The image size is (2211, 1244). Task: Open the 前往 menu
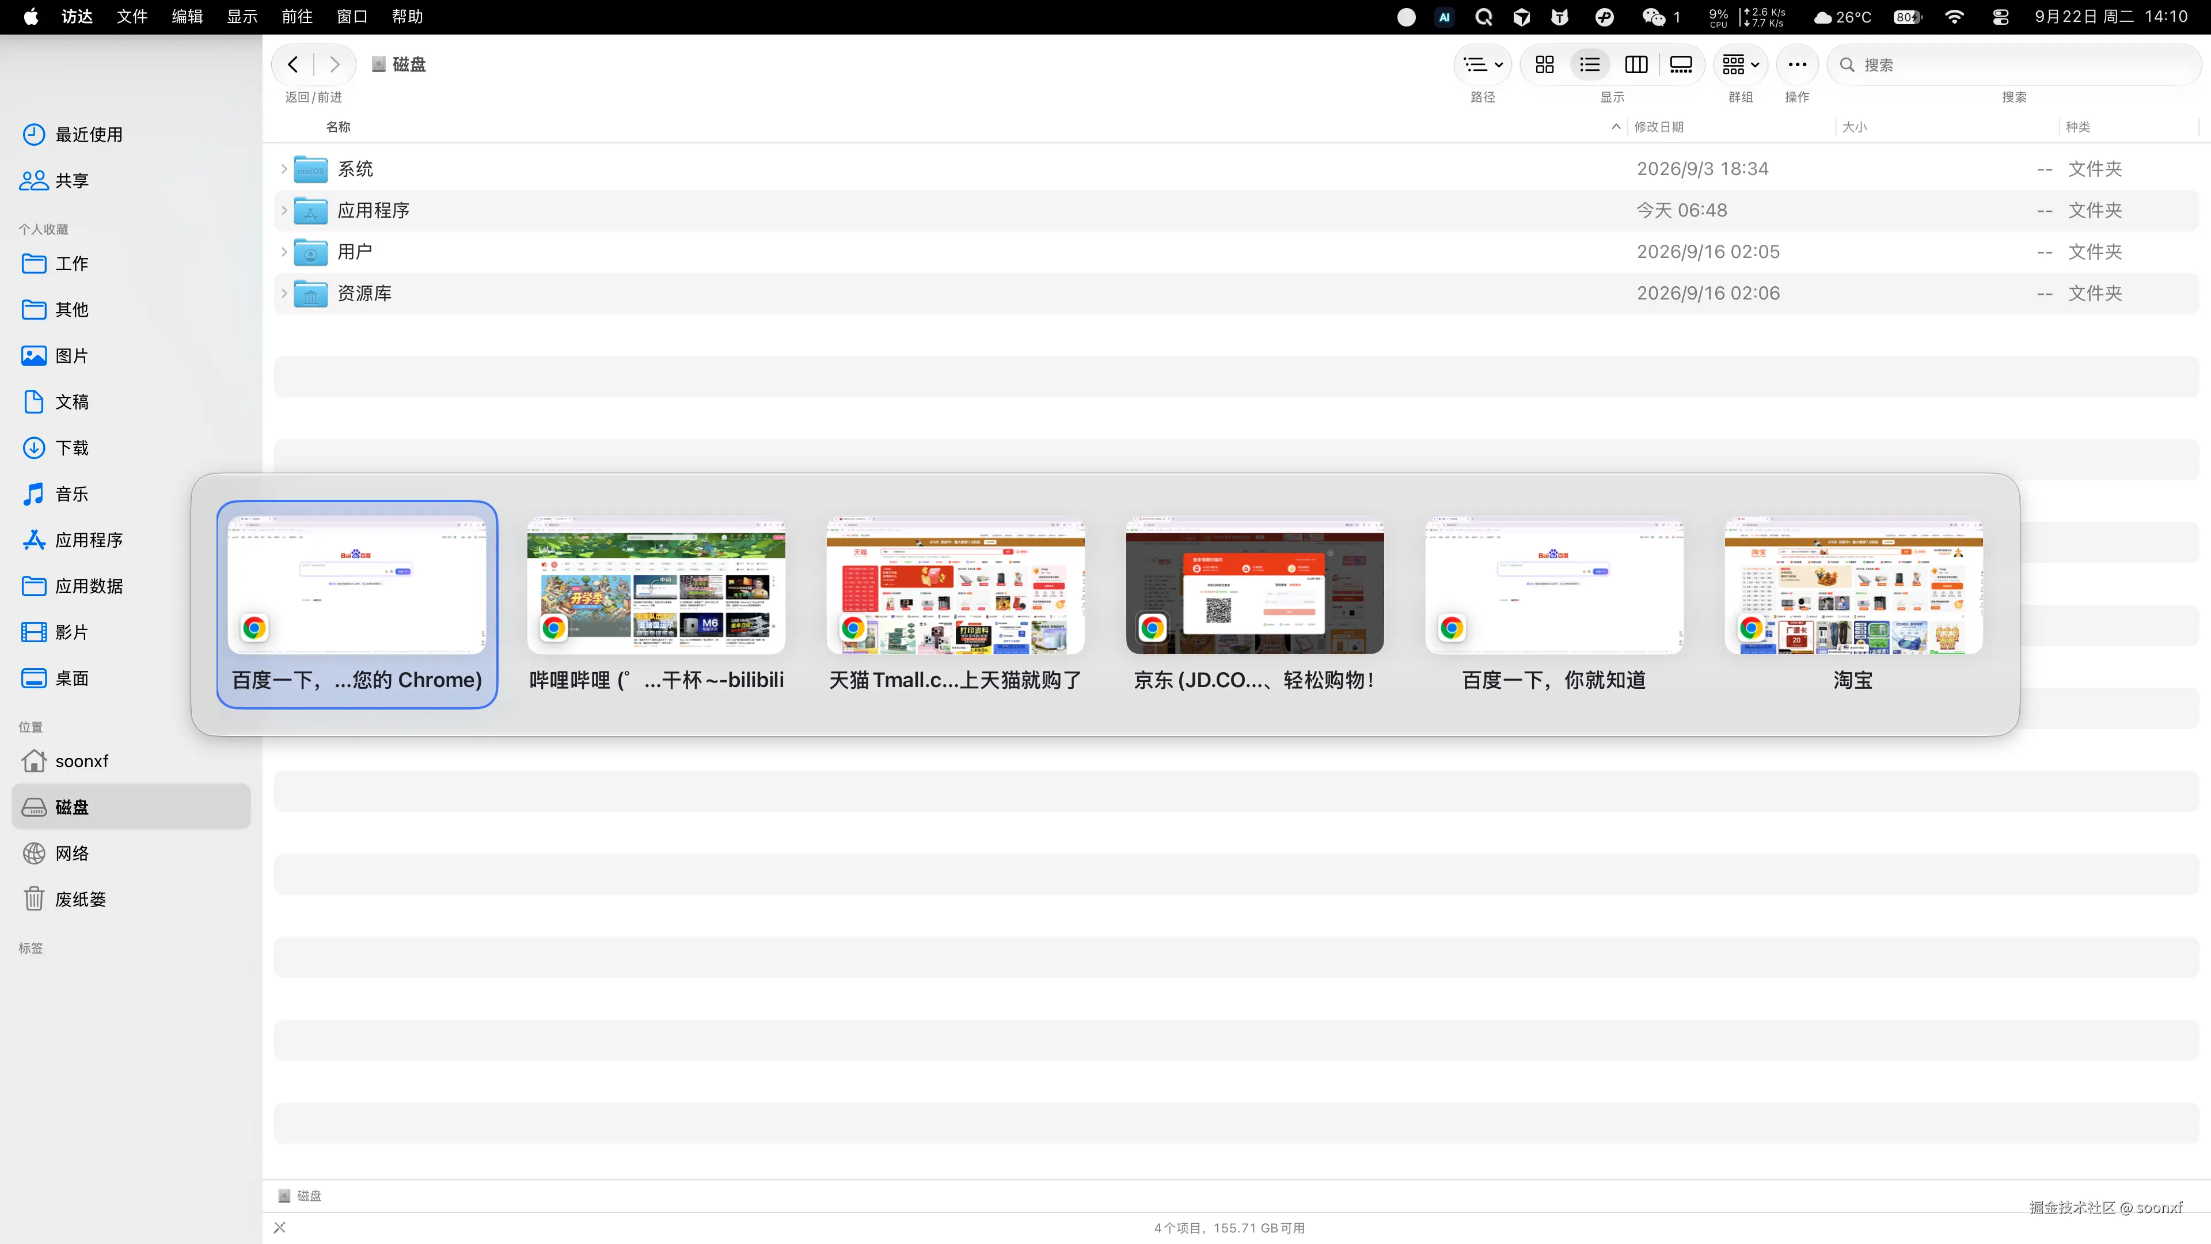point(297,17)
